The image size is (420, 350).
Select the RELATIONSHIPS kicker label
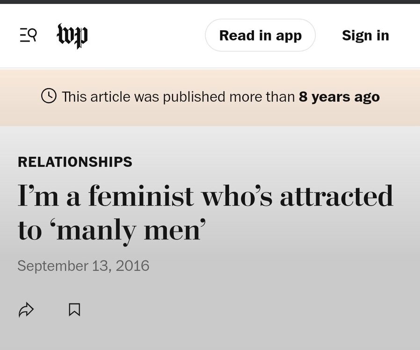pyautogui.click(x=75, y=162)
